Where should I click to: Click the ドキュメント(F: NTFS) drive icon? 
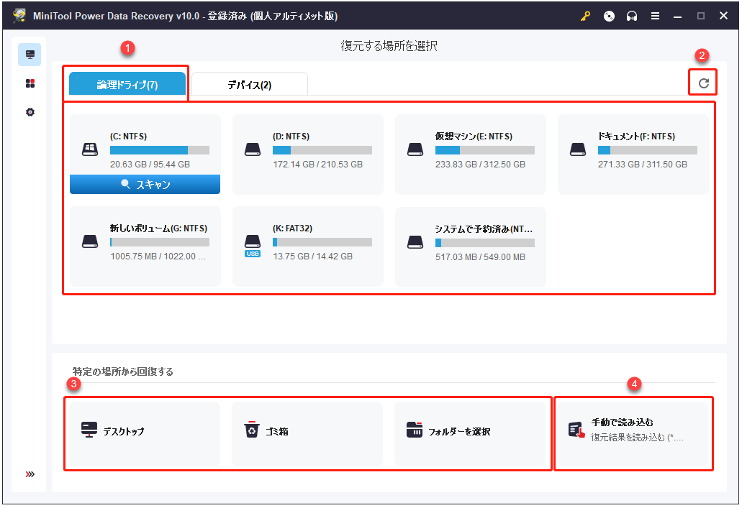pyautogui.click(x=578, y=149)
